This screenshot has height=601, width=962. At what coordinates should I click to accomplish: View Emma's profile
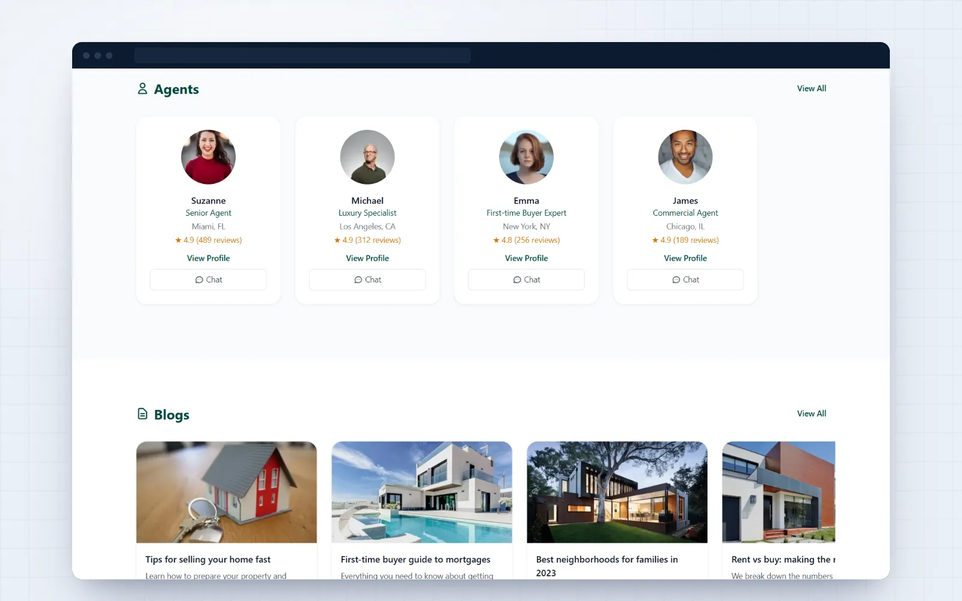coord(526,258)
